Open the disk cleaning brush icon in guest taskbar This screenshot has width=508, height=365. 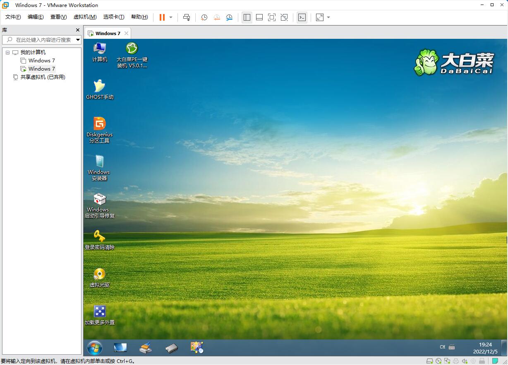pyautogui.click(x=146, y=348)
